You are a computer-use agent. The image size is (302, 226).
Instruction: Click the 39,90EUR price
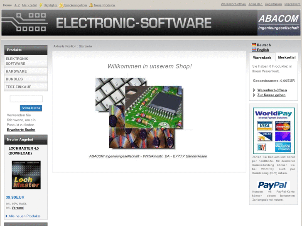15,197
